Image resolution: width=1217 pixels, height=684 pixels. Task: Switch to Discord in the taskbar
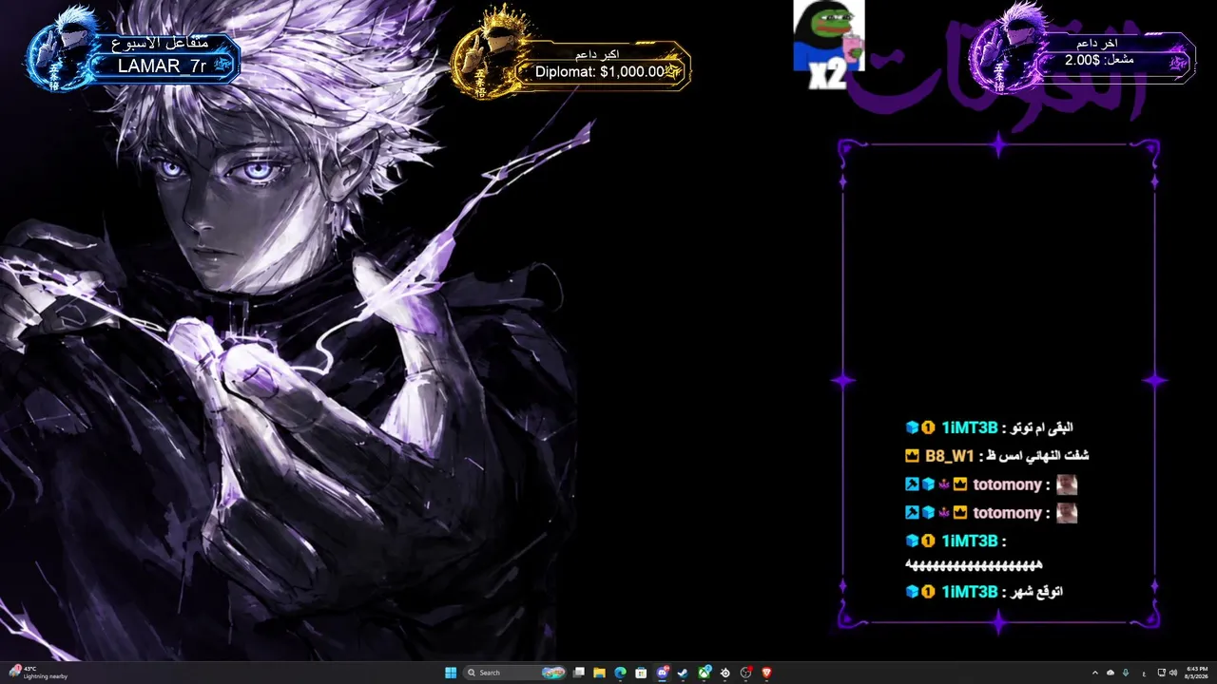pos(663,673)
